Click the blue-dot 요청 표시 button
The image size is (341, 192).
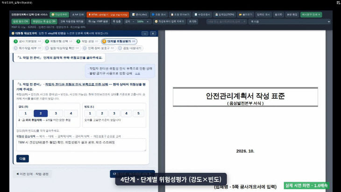[158, 14]
